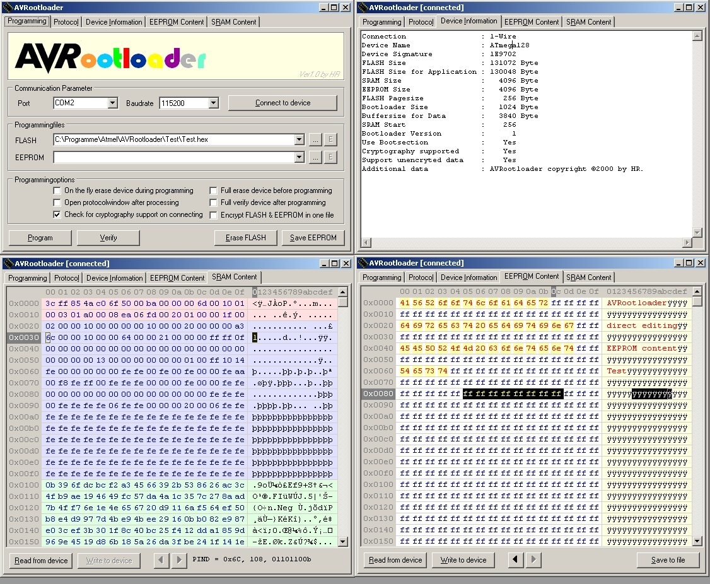This screenshot has height=584, width=710.
Task: Click 'EEPROM content' ASCII text in EEPROM view
Action: click(642, 348)
